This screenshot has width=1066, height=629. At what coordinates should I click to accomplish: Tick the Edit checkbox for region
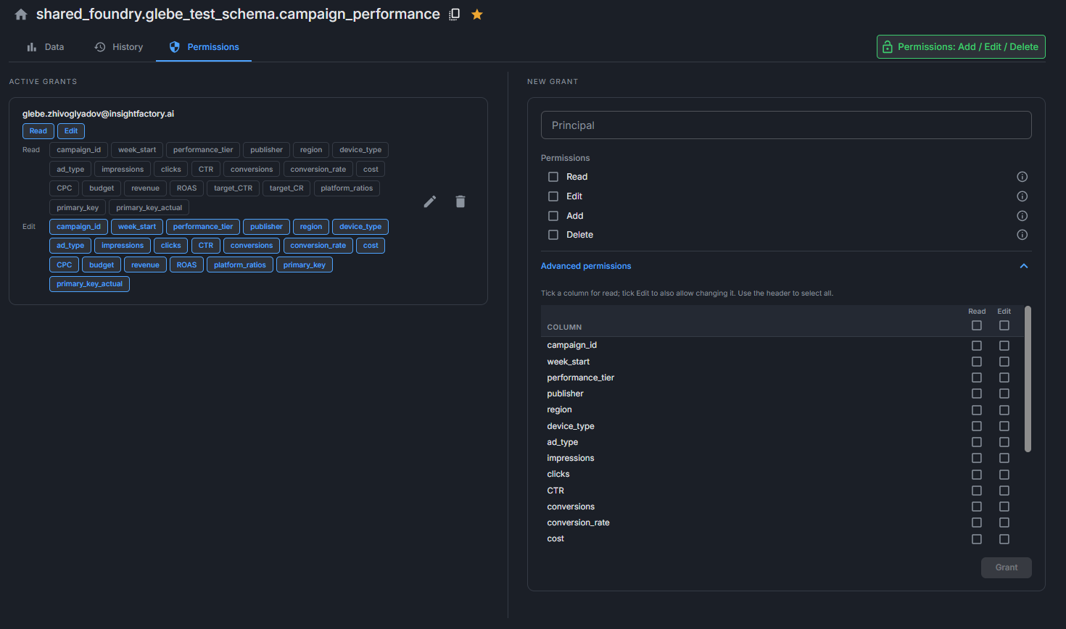(1004, 410)
